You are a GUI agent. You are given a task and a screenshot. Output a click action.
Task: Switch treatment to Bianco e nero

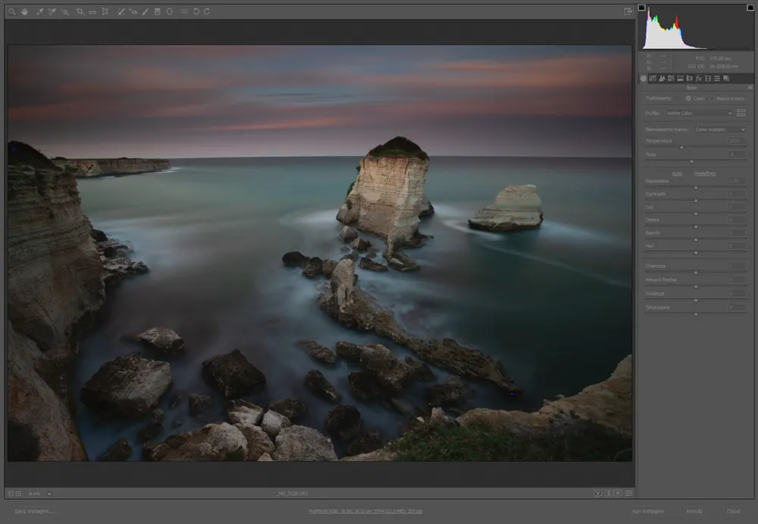pyautogui.click(x=711, y=99)
